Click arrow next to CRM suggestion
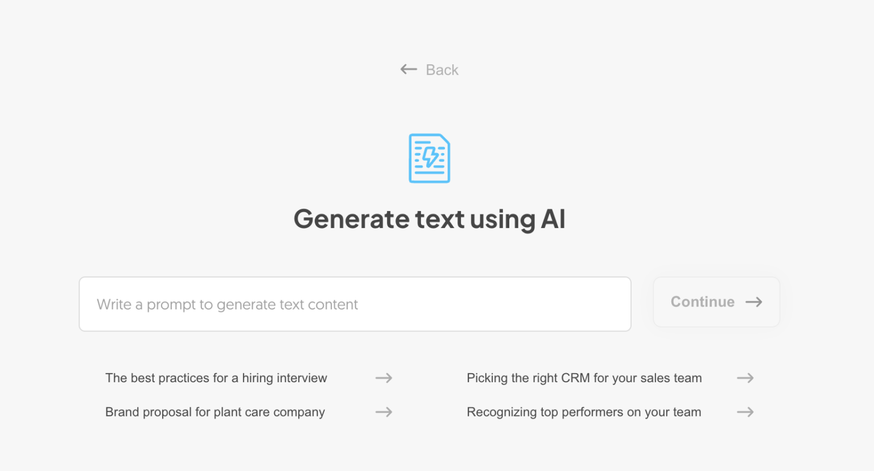874x471 pixels. (x=745, y=378)
